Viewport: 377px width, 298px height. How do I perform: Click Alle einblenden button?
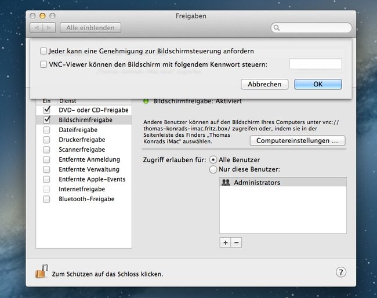90,28
